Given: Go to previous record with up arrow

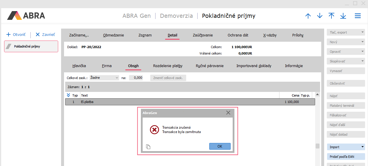Looking at the screenshot, I should coord(308,16).
